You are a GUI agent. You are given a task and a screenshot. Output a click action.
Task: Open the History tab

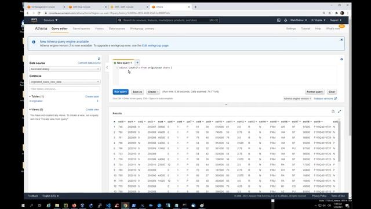point(99,28)
